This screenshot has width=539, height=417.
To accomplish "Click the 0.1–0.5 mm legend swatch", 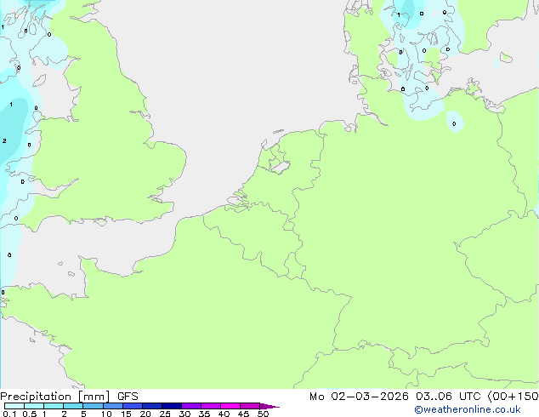I will click(14, 406).
